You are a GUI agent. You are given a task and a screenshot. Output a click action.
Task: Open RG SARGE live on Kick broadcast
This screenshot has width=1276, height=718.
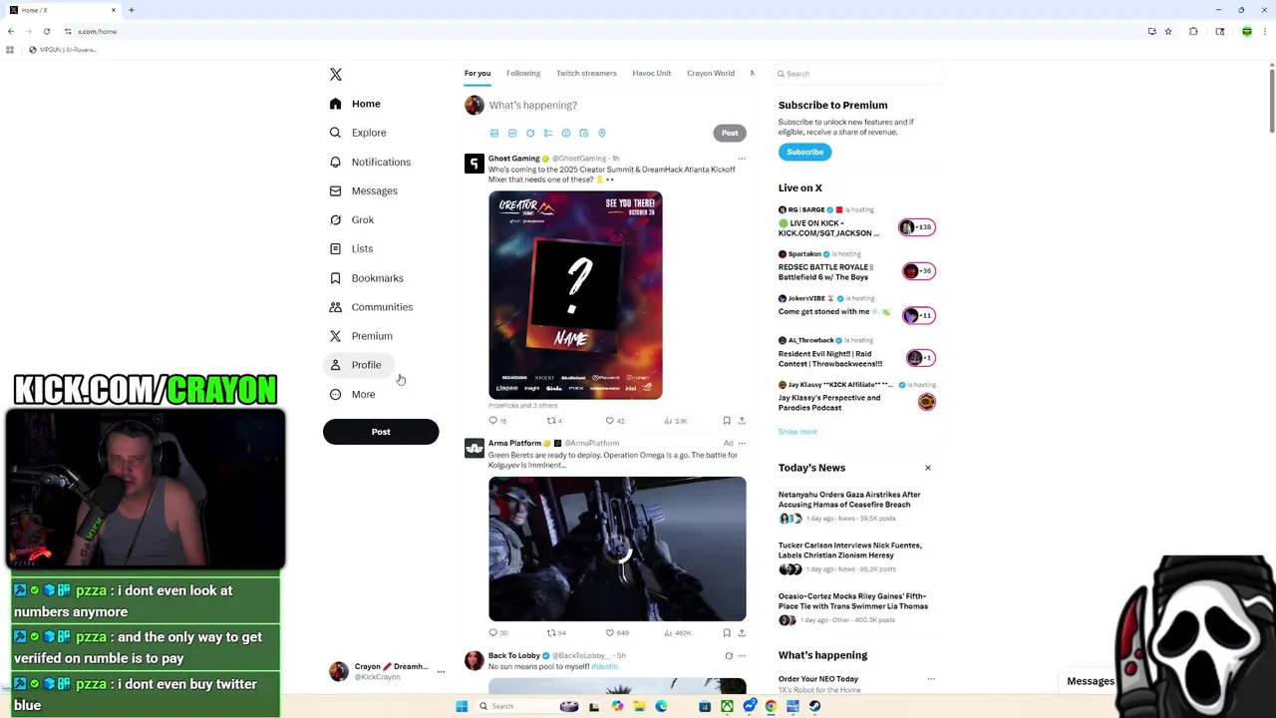pos(857,222)
